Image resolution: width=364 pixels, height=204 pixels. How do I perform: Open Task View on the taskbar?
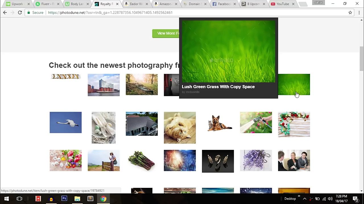pyautogui.click(x=19, y=199)
